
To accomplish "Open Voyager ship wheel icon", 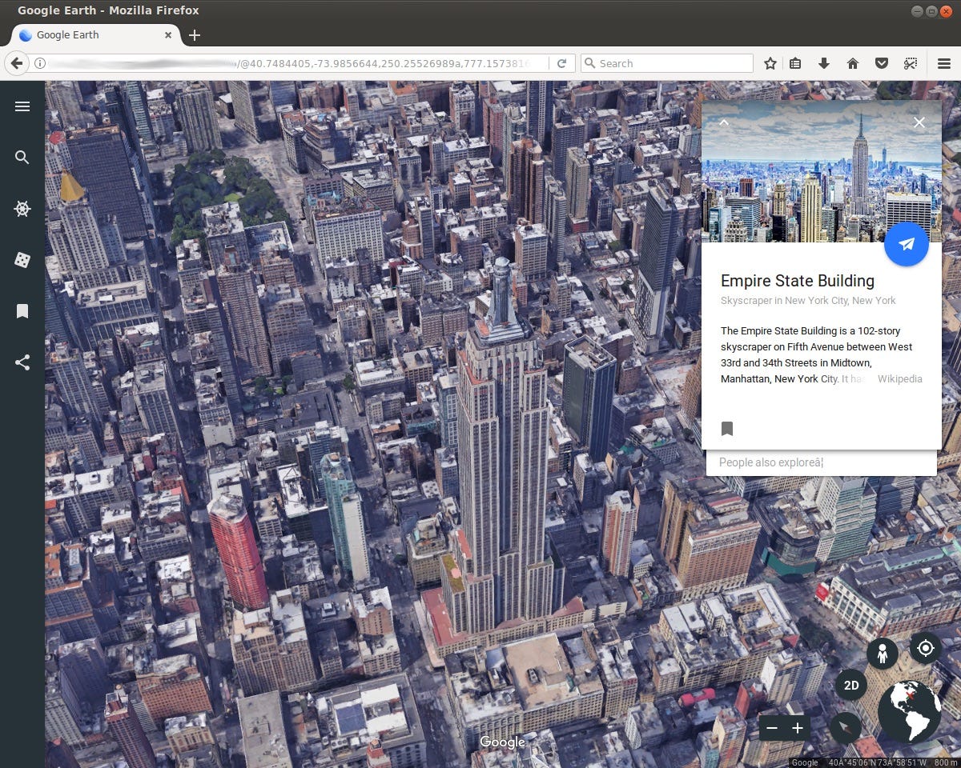I will pyautogui.click(x=22, y=209).
